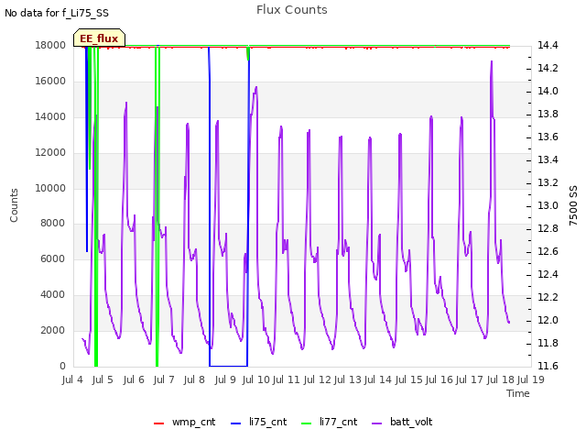Click the Jul 19 x-axis tick label
Viewport: 586px width, 440px height.
click(531, 379)
